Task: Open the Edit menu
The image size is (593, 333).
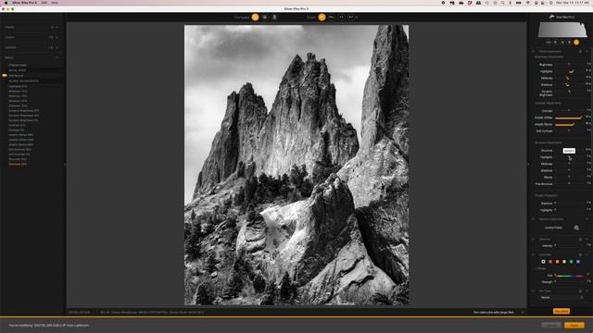Action: (x=44, y=3)
